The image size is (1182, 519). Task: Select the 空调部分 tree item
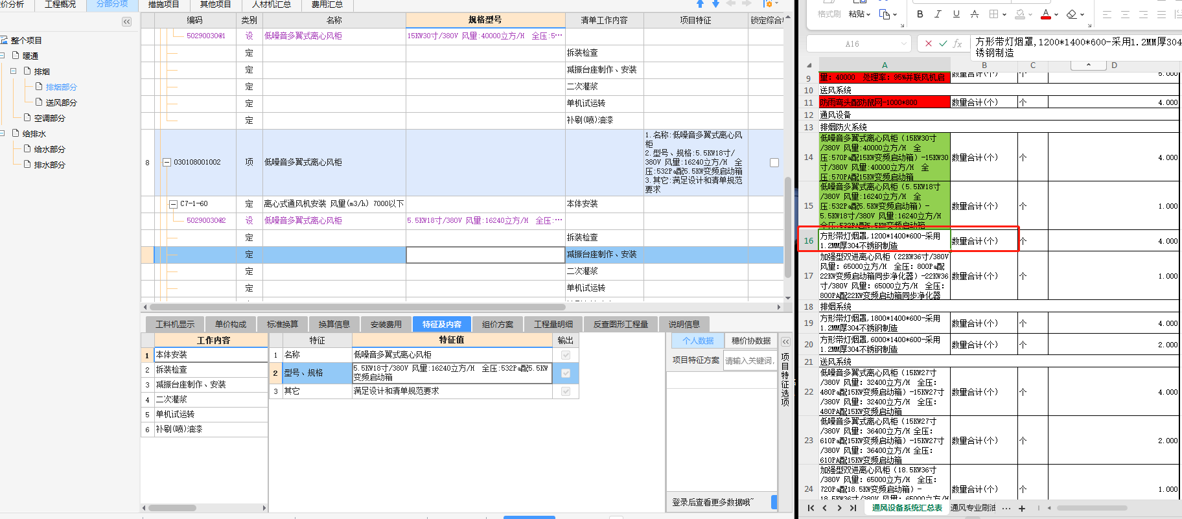click(x=49, y=118)
